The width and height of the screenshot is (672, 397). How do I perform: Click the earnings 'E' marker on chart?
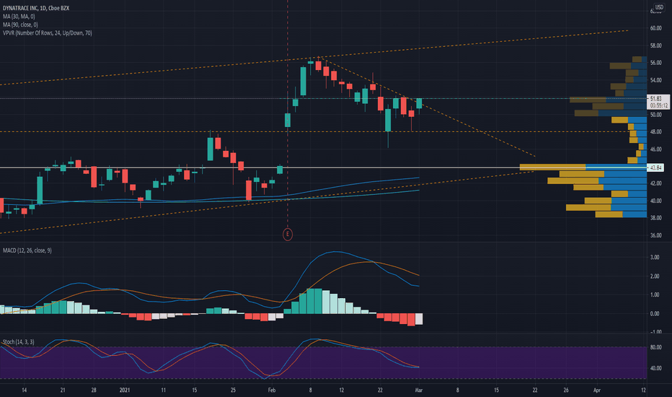pyautogui.click(x=288, y=235)
